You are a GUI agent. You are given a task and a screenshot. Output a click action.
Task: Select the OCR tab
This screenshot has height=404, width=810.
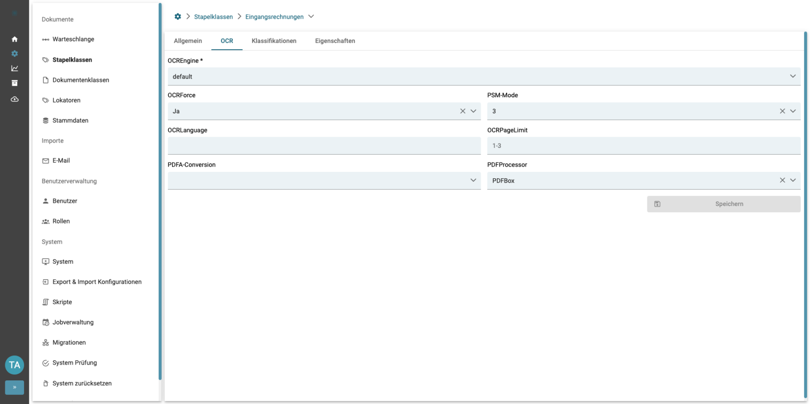(x=227, y=41)
